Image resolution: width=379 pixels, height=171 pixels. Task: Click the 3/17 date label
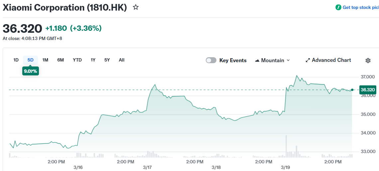pos(147,167)
